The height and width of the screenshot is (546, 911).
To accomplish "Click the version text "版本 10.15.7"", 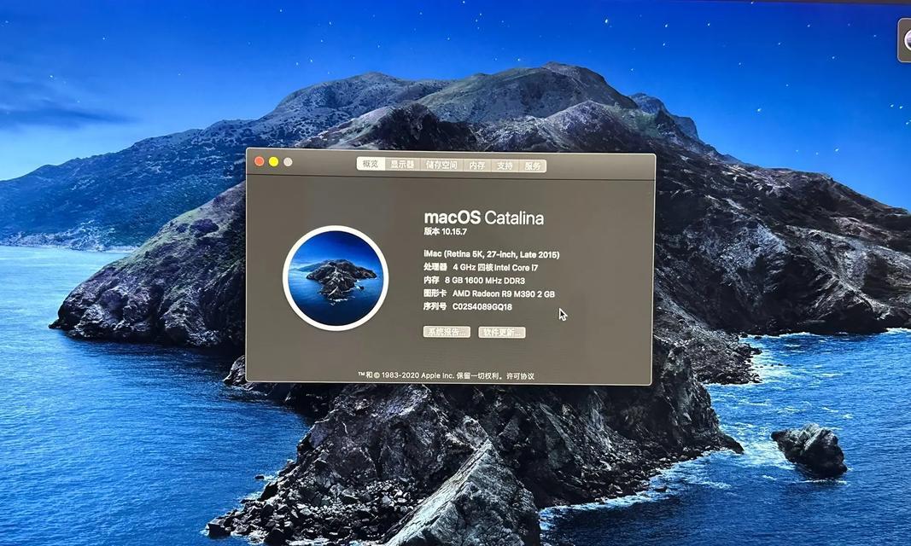I will click(x=446, y=231).
